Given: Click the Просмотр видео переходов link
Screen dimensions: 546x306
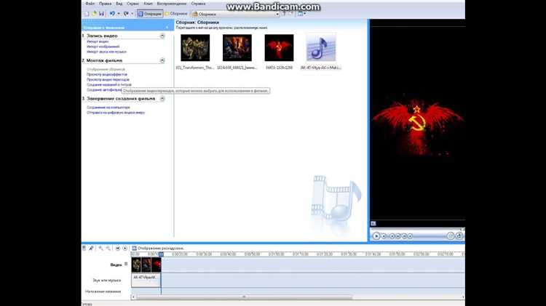Looking at the screenshot, I should (108, 80).
